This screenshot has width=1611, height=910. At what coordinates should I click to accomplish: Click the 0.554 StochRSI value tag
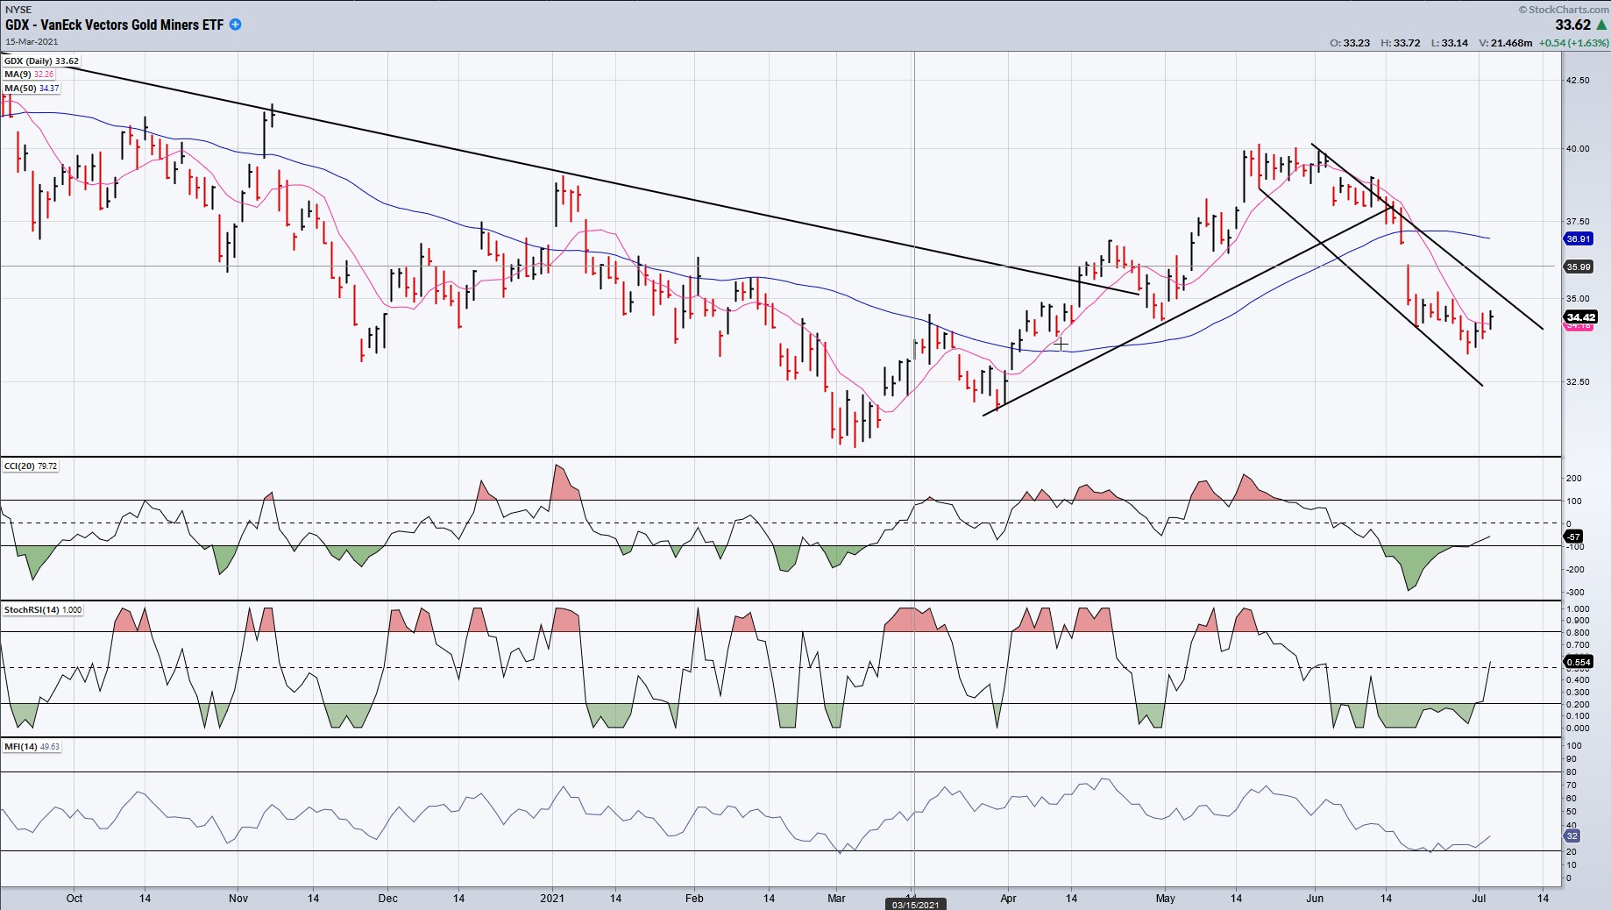[1579, 662]
